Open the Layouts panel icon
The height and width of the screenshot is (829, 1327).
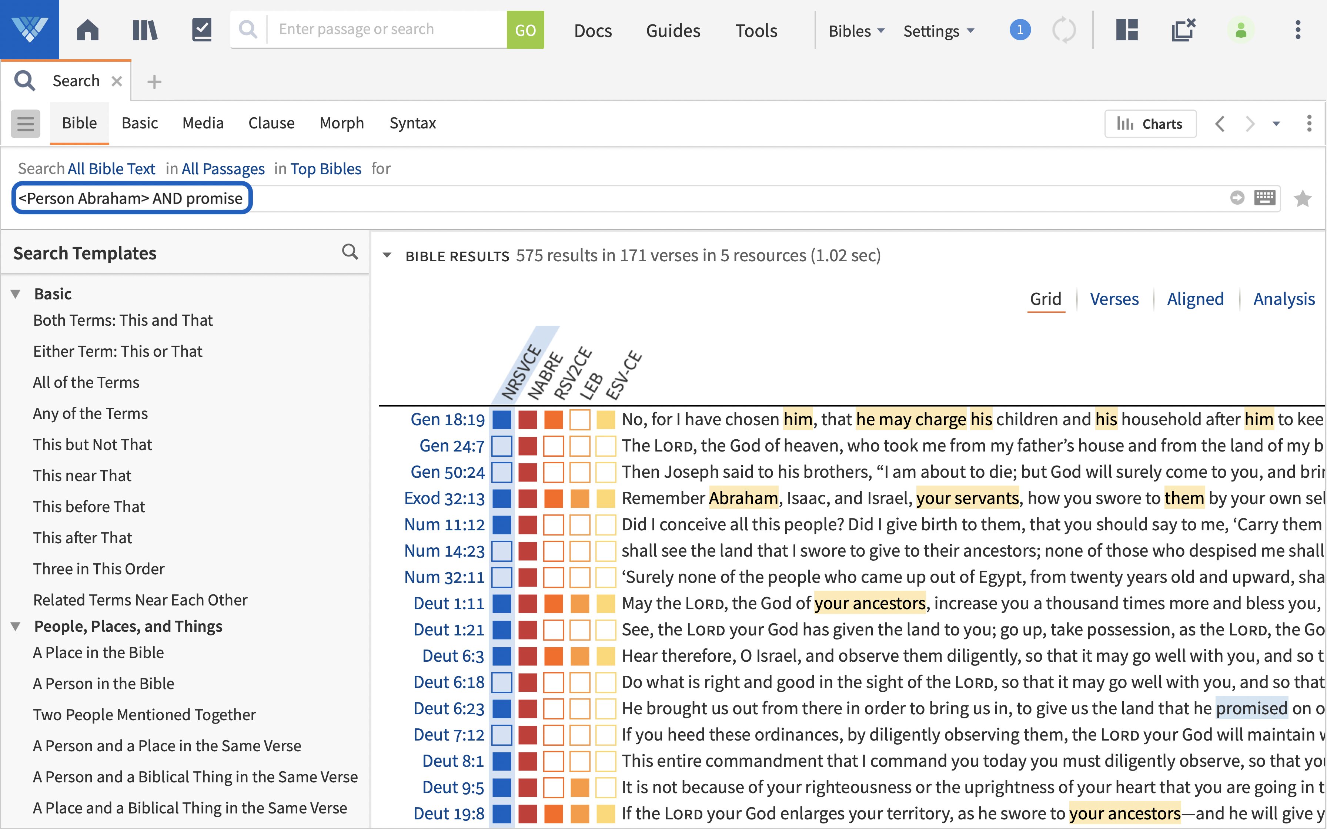click(x=1127, y=30)
